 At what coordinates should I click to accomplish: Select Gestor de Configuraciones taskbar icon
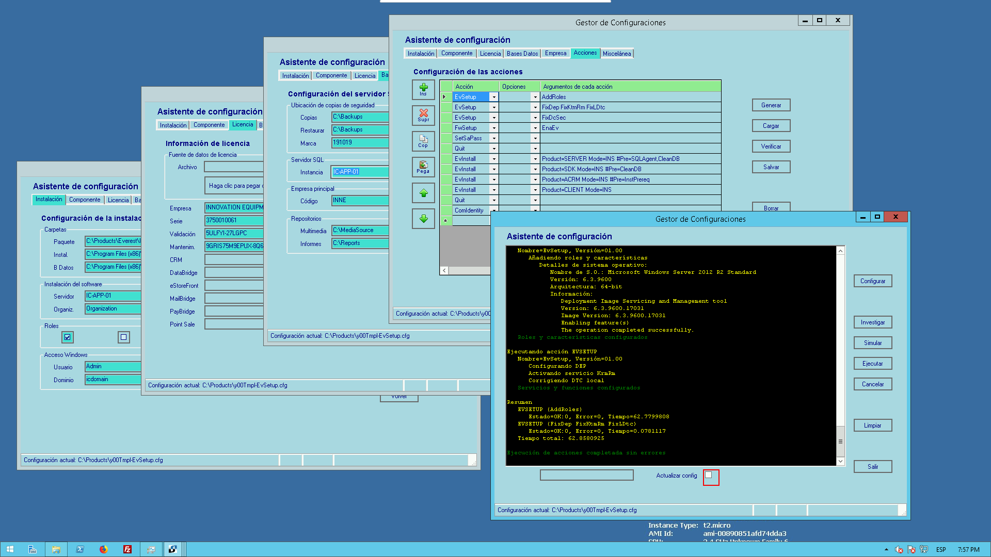173,549
